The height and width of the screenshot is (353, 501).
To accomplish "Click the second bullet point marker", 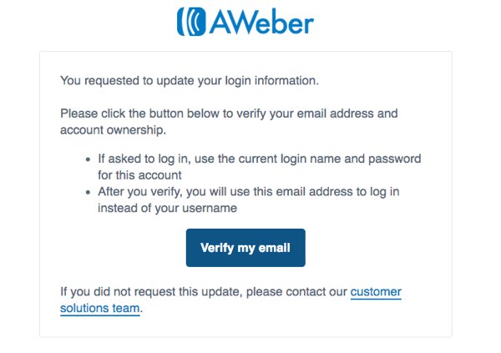I will (89, 192).
